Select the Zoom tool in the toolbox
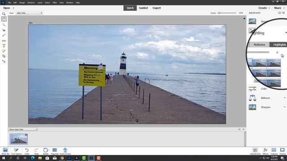The height and width of the screenshot is (161, 287). coord(4,14)
